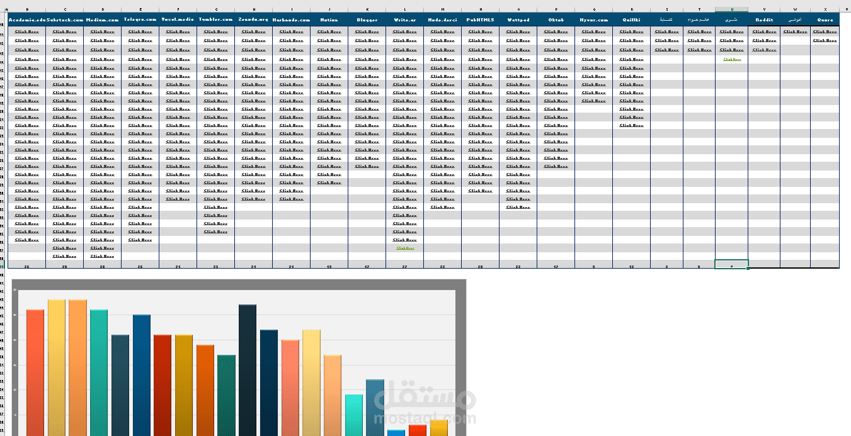Open first Click Here link under Reddit
851x436 pixels.
pos(764,31)
